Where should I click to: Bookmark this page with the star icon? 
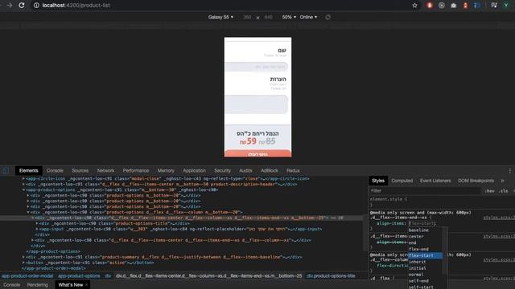click(x=415, y=6)
